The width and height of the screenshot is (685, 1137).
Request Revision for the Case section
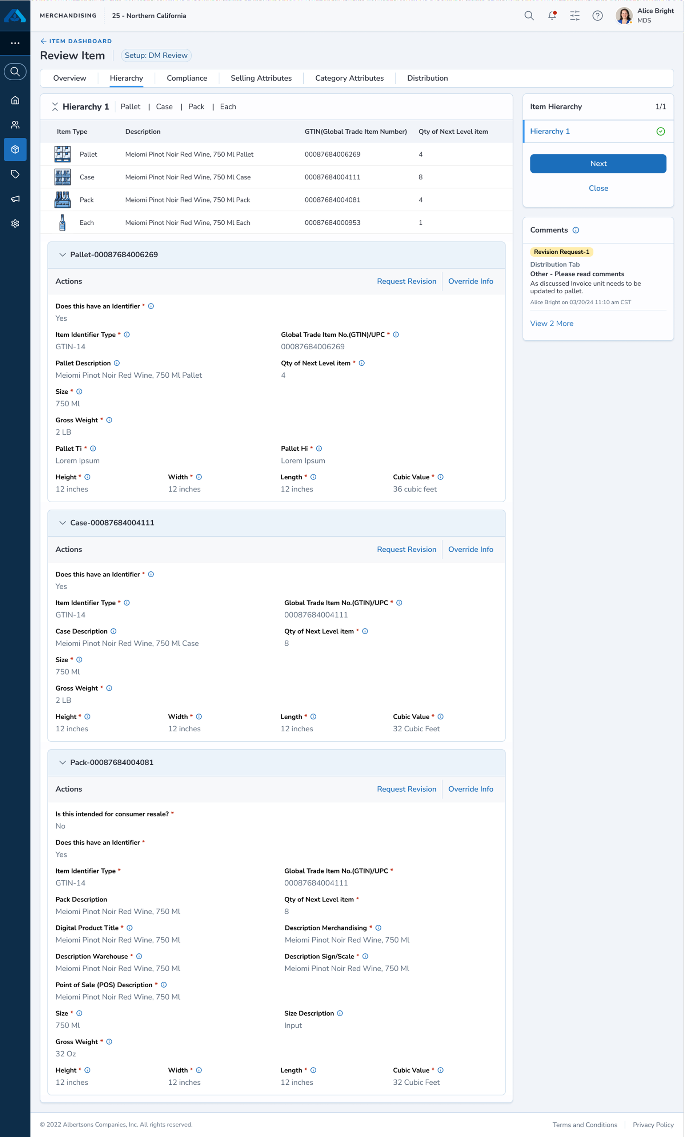(406, 549)
